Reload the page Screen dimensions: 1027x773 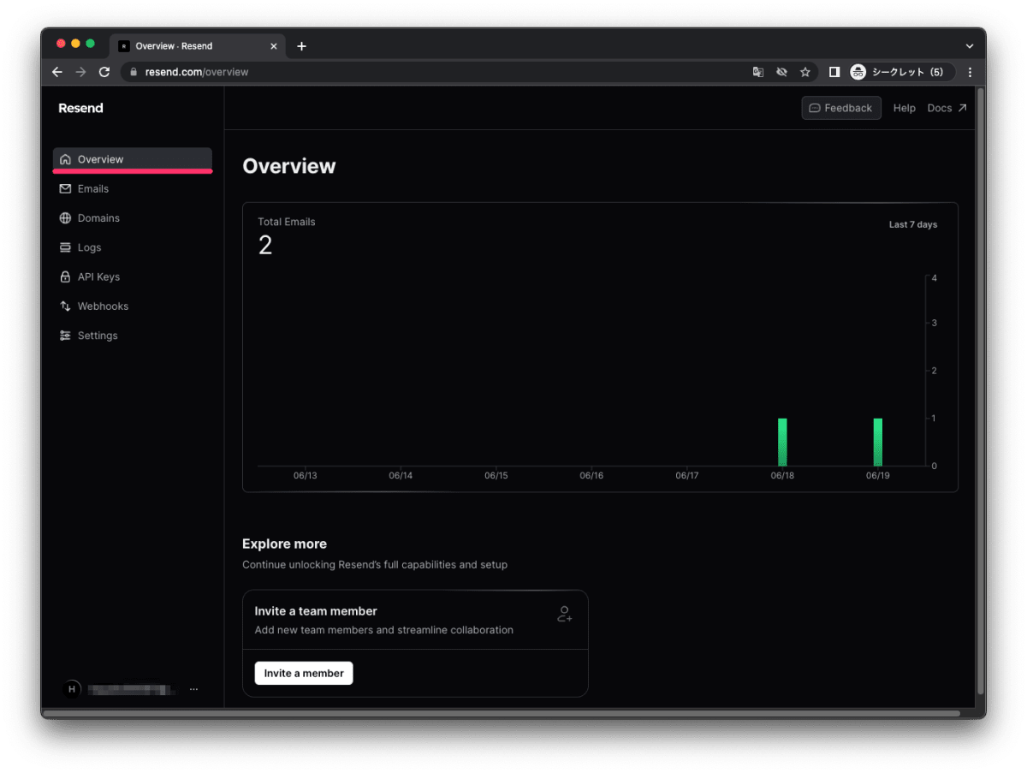104,72
